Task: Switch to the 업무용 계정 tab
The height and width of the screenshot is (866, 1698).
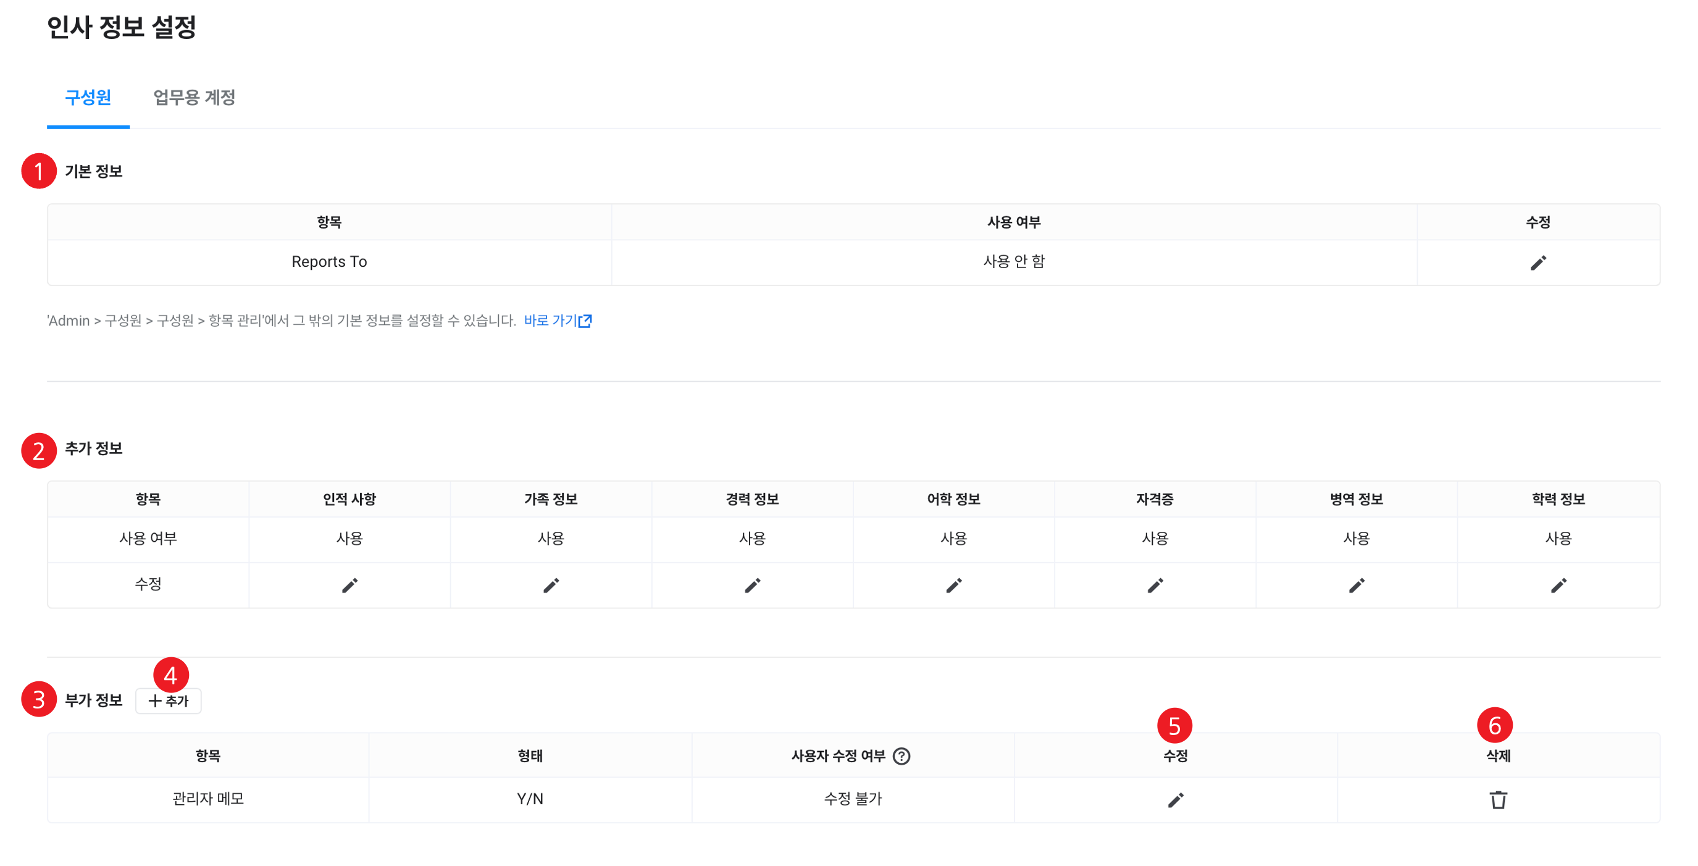Action: [x=194, y=98]
